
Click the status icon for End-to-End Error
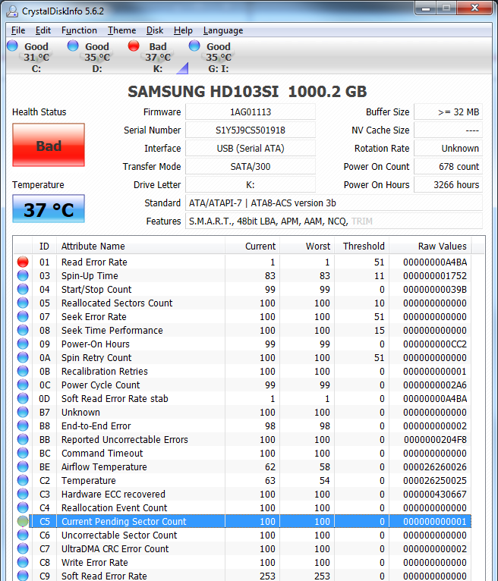tap(23, 426)
